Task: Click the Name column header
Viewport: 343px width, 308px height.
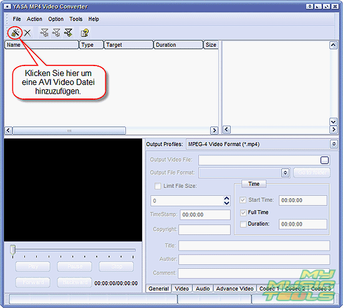Action: point(41,45)
